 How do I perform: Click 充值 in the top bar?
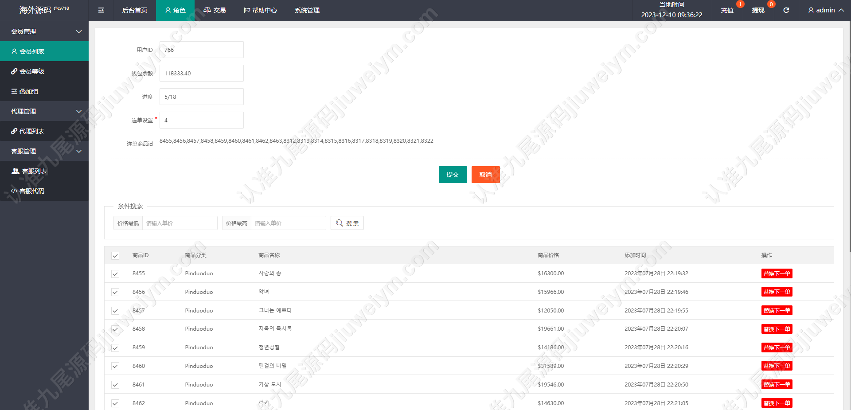[727, 10]
